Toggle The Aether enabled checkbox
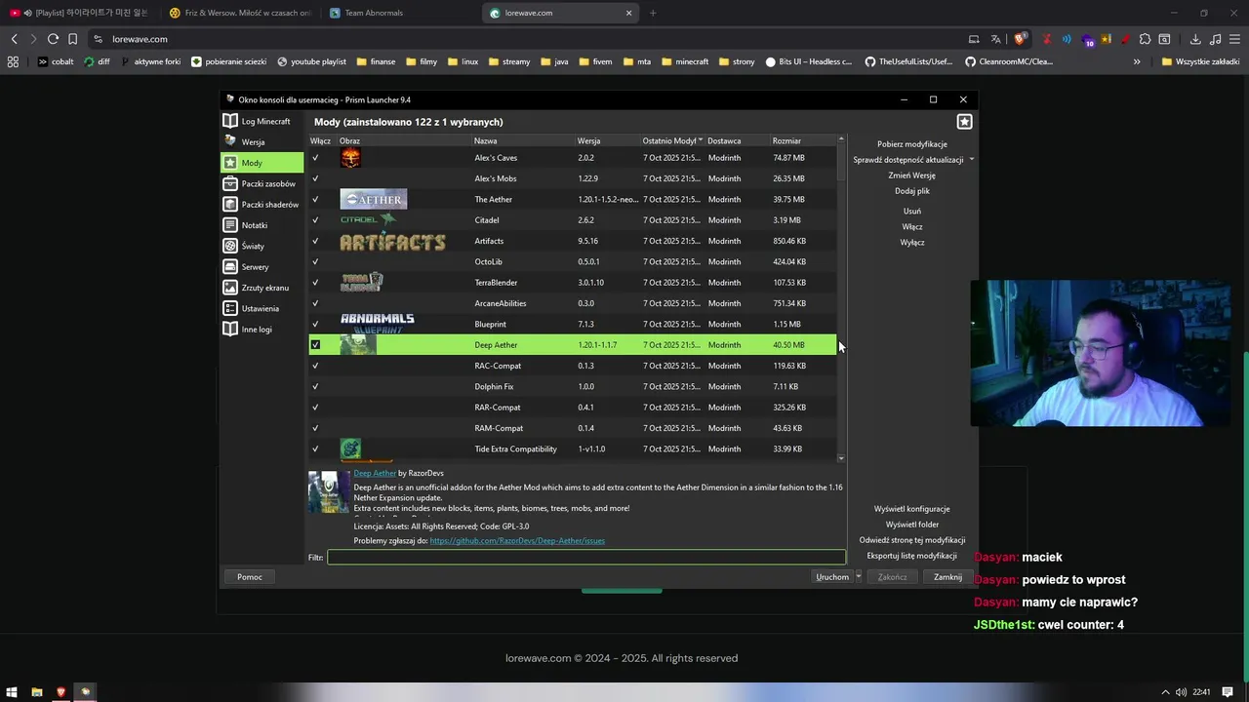The image size is (1249, 702). pos(315,199)
